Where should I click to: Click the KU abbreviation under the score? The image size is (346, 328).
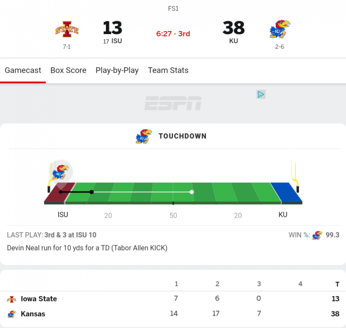click(x=233, y=42)
